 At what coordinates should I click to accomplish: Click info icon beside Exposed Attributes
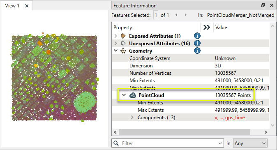tap(197, 36)
